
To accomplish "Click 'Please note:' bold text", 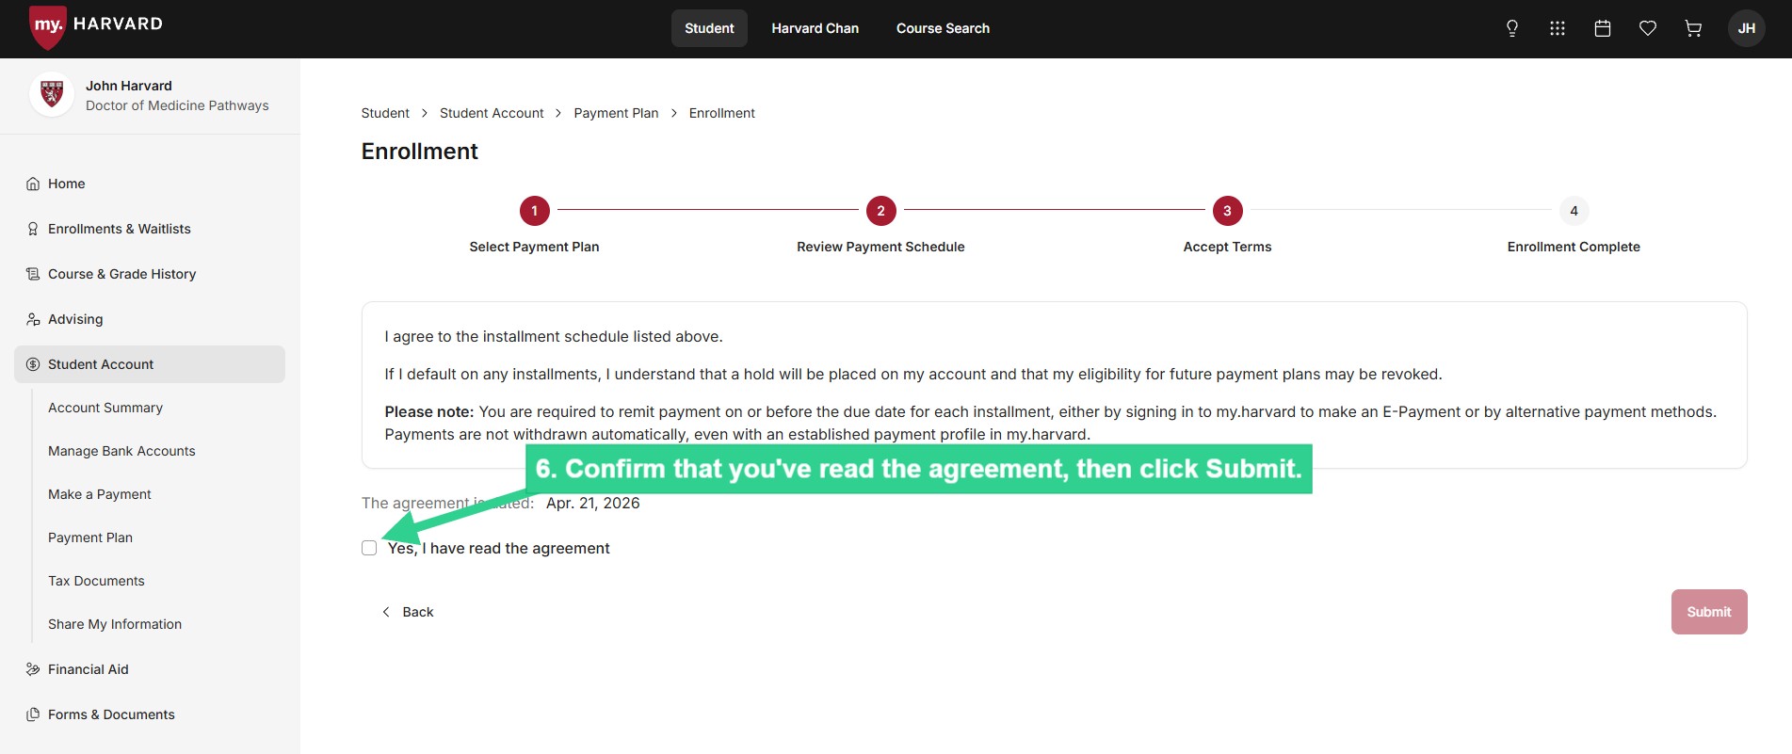I will (429, 411).
